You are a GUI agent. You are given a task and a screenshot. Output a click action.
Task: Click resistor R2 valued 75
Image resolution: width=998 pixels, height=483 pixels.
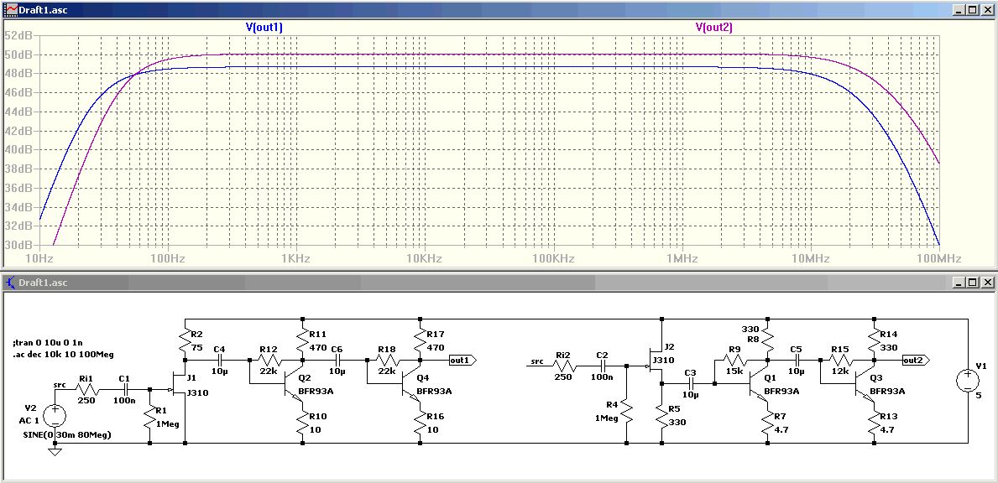point(185,338)
